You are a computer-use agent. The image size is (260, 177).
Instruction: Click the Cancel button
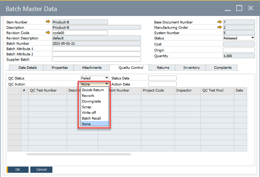coord(41,170)
